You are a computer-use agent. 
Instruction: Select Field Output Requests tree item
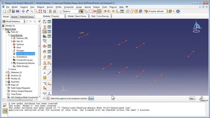tap(20, 88)
